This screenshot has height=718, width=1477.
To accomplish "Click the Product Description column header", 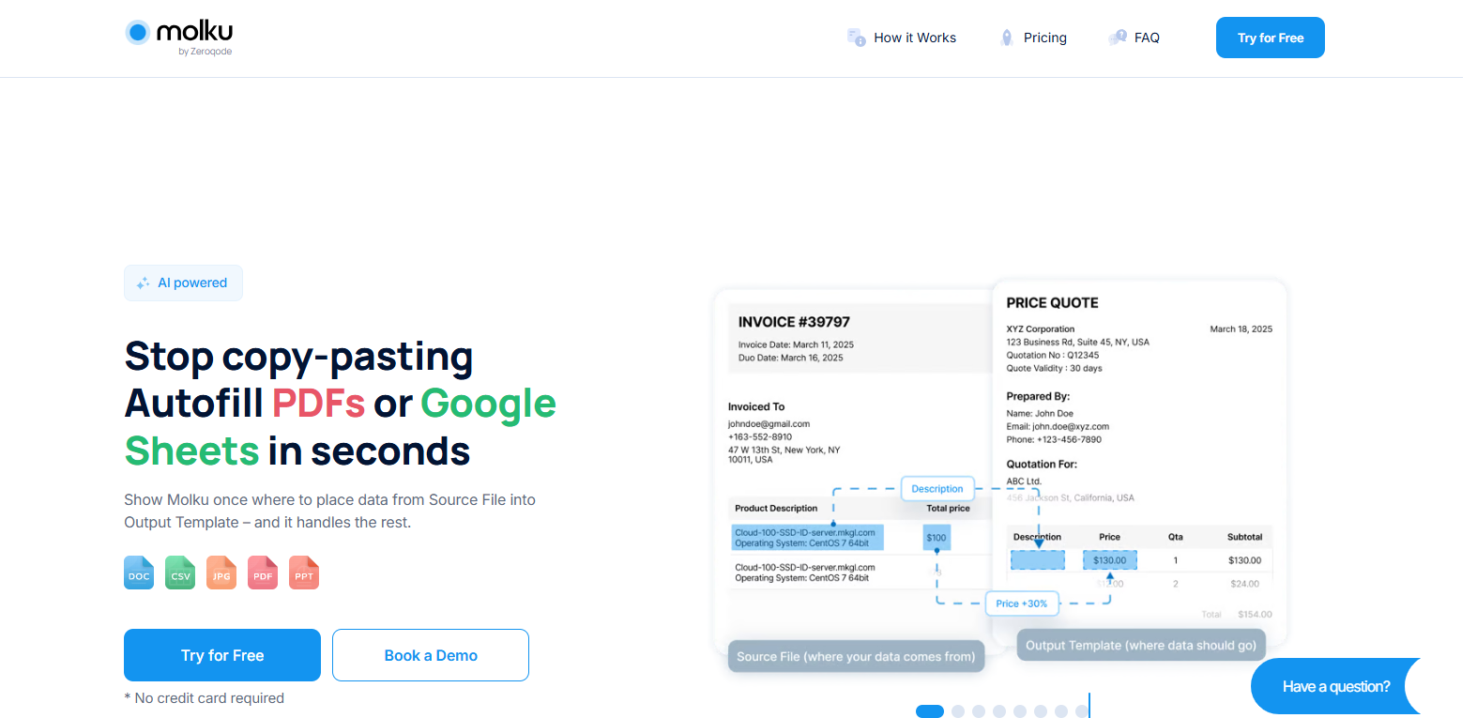I will pos(776,509).
